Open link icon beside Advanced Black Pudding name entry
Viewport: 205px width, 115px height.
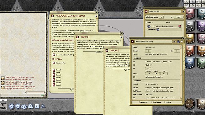[x=180, y=26]
